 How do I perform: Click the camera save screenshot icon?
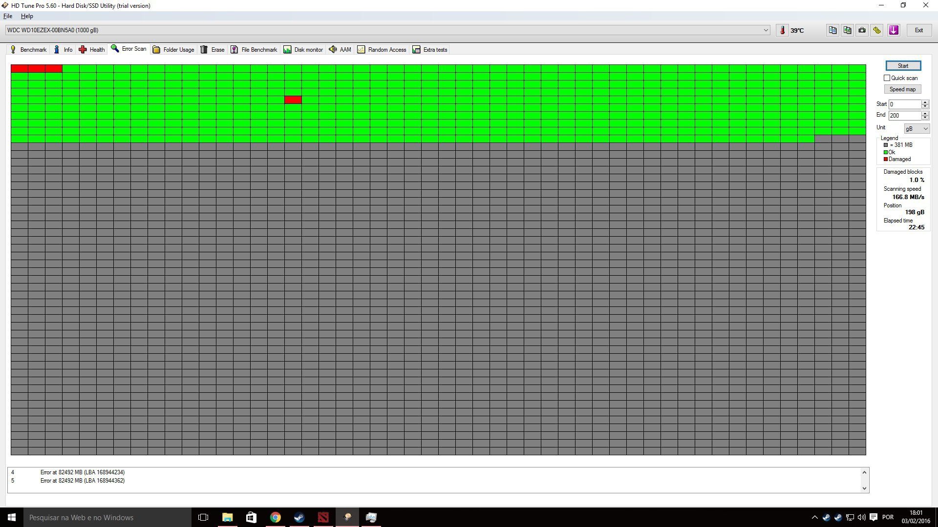[x=862, y=30]
